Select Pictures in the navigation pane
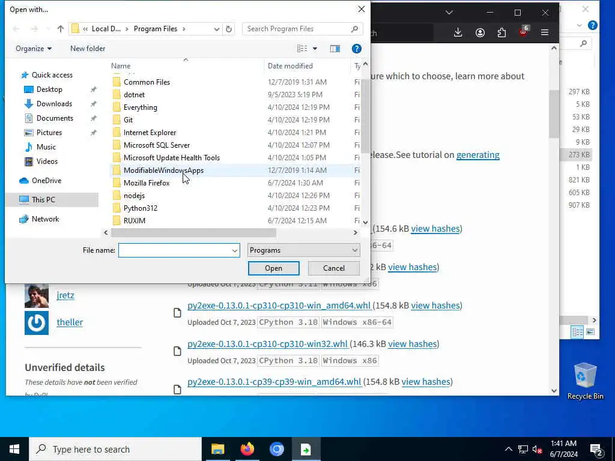The image size is (615, 461). [x=49, y=133]
